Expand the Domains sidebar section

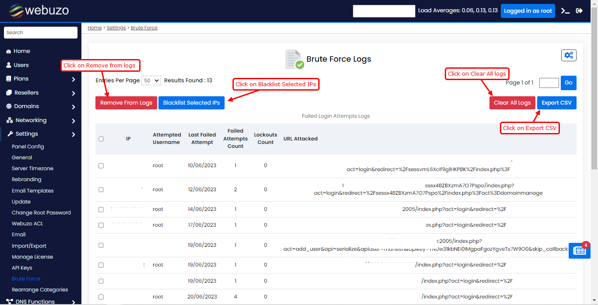(x=73, y=107)
